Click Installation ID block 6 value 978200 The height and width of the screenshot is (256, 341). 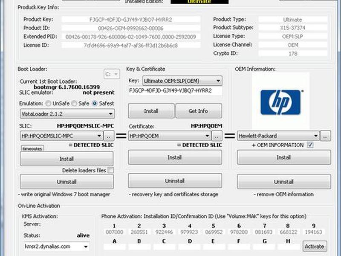click(239, 232)
